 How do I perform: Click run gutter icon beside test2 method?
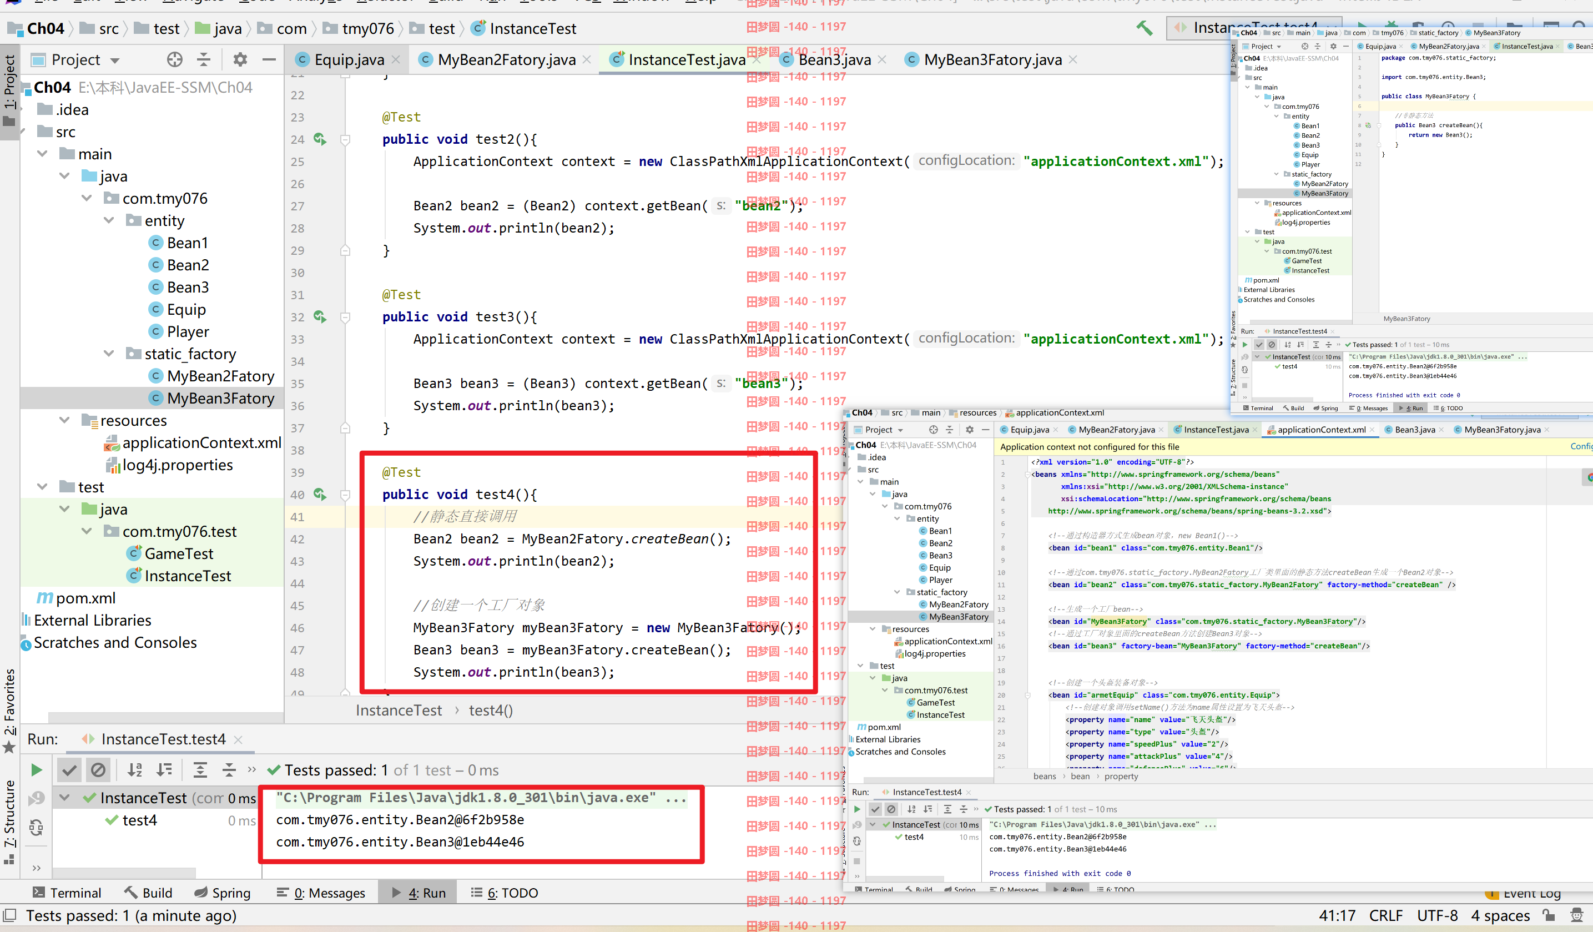point(320,139)
